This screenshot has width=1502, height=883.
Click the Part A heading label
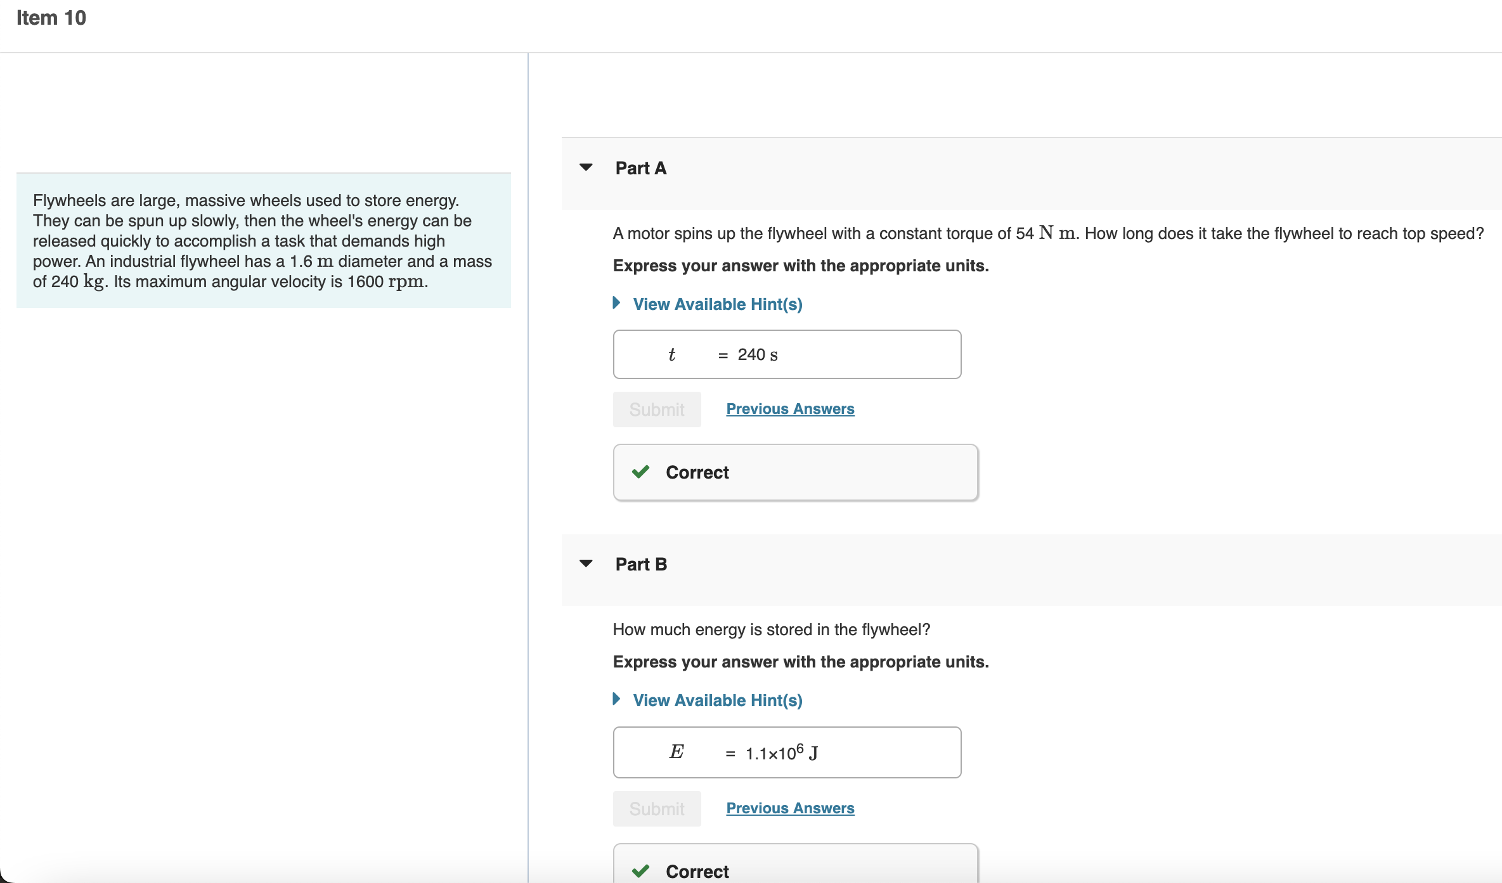click(x=640, y=168)
